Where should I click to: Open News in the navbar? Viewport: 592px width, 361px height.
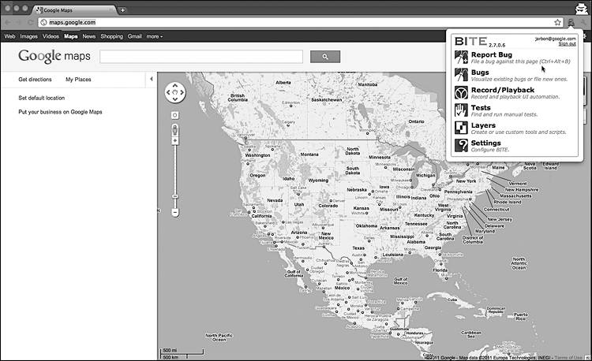(88, 36)
